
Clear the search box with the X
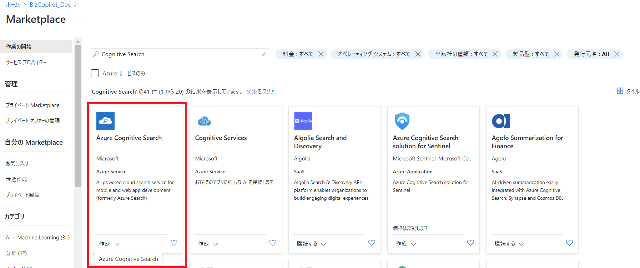(264, 54)
